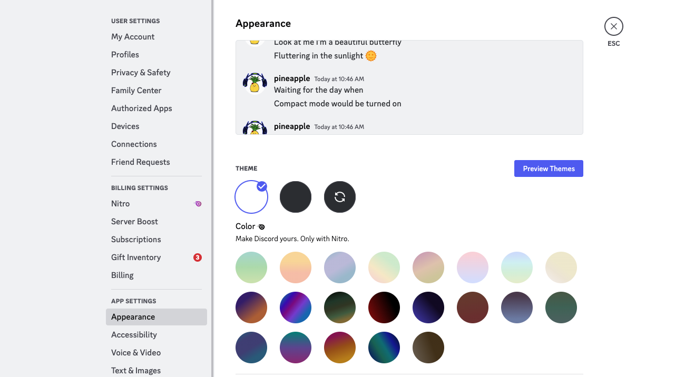685x377 pixels.
Task: Open Text & Images settings
Action: (x=156, y=371)
